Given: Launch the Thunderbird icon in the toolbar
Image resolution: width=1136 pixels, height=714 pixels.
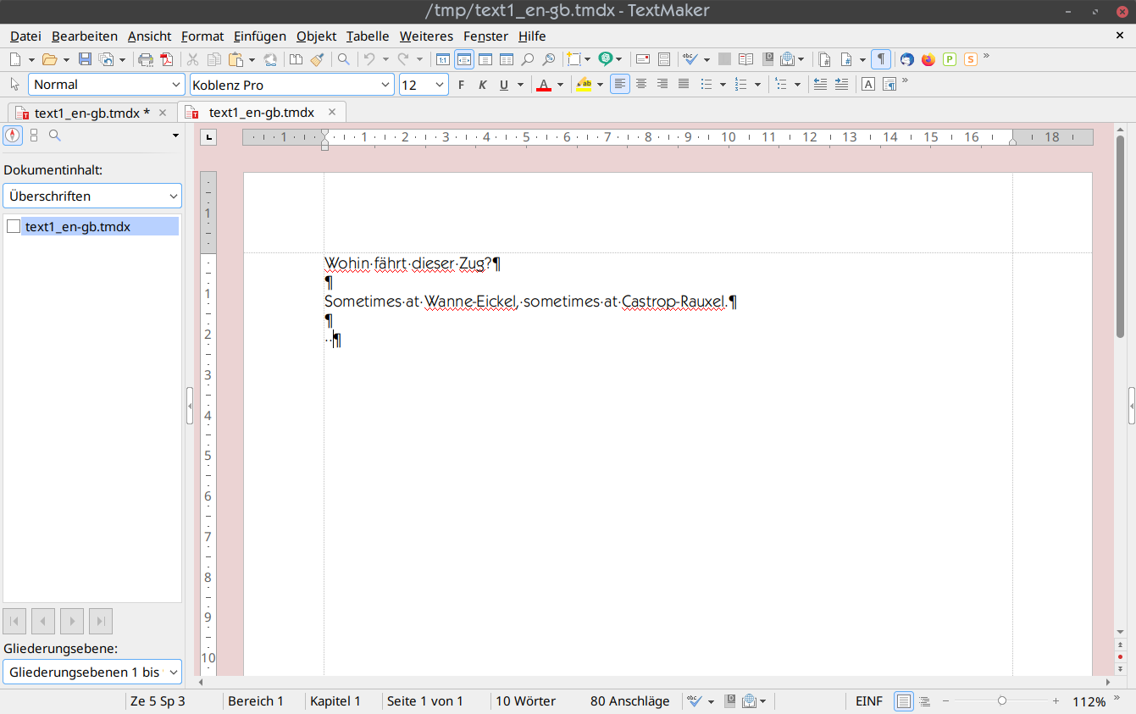Looking at the screenshot, I should pos(907,59).
